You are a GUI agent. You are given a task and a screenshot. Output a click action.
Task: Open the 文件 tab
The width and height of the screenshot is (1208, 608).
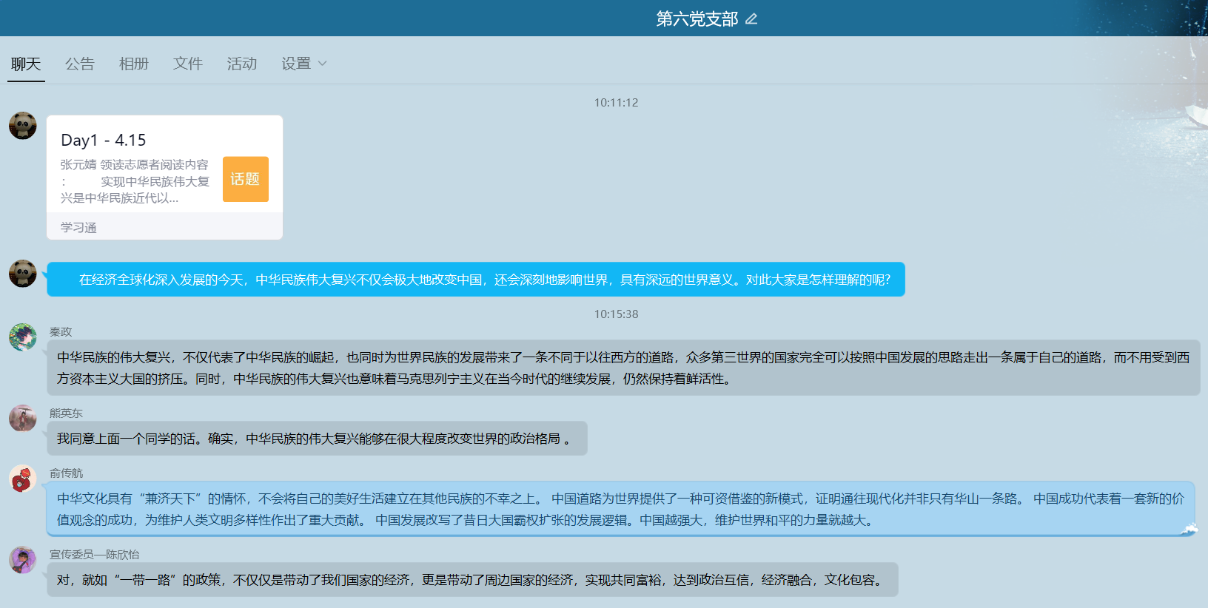188,64
